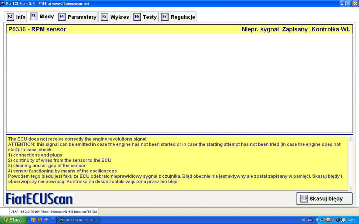Open the wireless network tray icon

coord(323,220)
